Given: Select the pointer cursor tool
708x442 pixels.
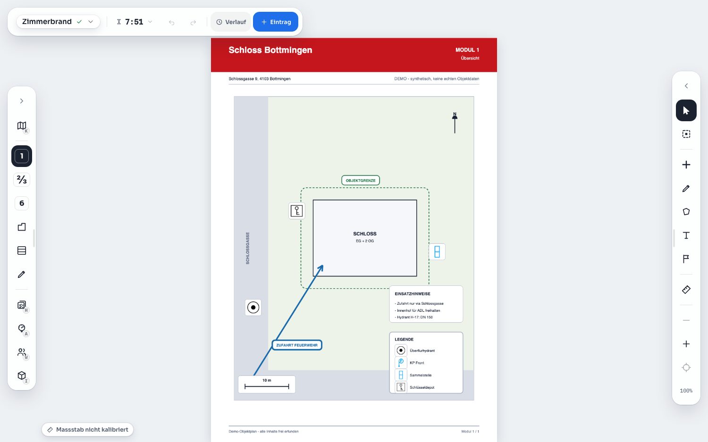Looking at the screenshot, I should 686,110.
